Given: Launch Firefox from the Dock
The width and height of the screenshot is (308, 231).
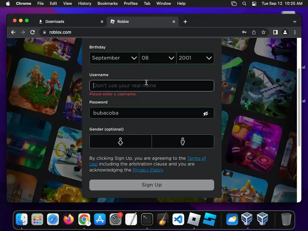Looking at the screenshot, I should (x=69, y=219).
